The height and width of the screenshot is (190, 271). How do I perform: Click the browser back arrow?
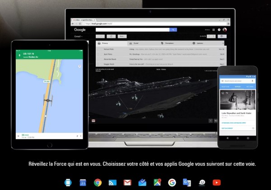click(x=73, y=23)
